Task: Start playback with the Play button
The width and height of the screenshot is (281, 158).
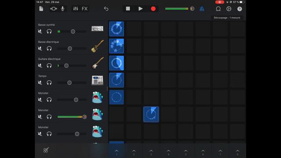Action: coord(140,9)
